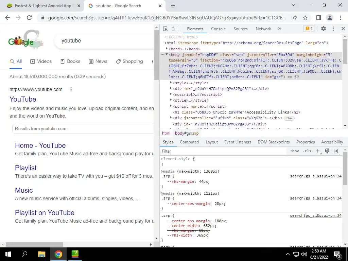Open the Layout tab
This screenshot has height=261, width=348.
click(212, 142)
